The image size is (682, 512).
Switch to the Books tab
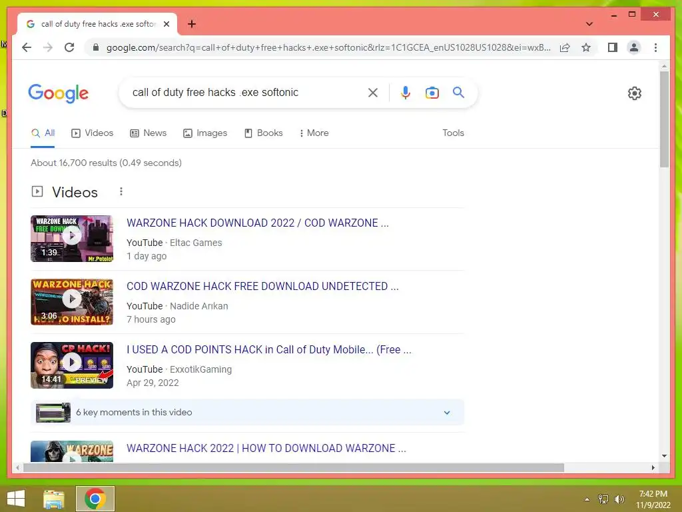click(264, 133)
